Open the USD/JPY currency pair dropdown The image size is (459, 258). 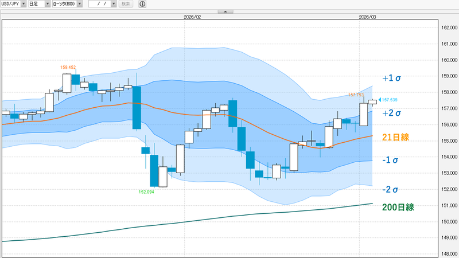pos(13,4)
